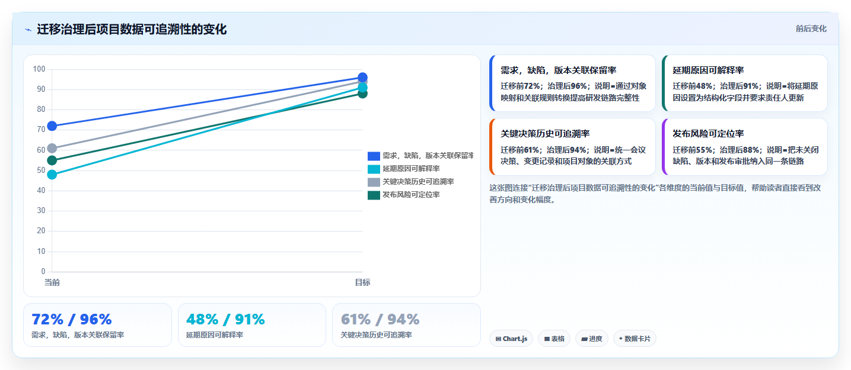Click the cyan data point at 48 on 当前
This screenshot has height=370, width=851.
click(52, 175)
